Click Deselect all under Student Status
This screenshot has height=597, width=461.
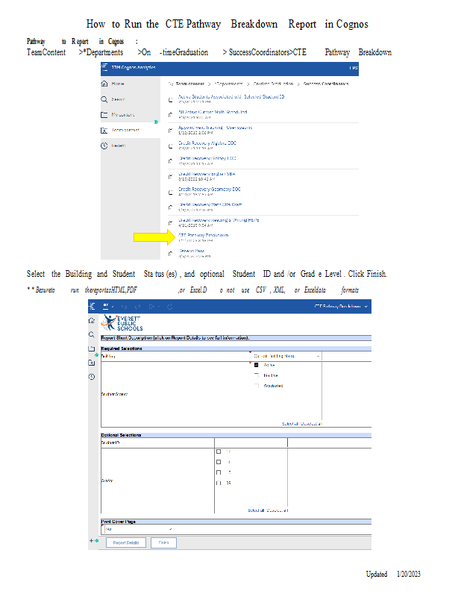click(311, 424)
